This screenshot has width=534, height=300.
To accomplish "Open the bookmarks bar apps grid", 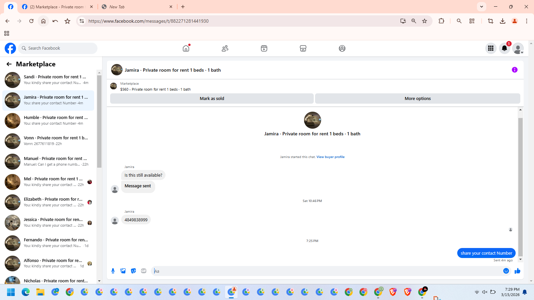I will (7, 33).
